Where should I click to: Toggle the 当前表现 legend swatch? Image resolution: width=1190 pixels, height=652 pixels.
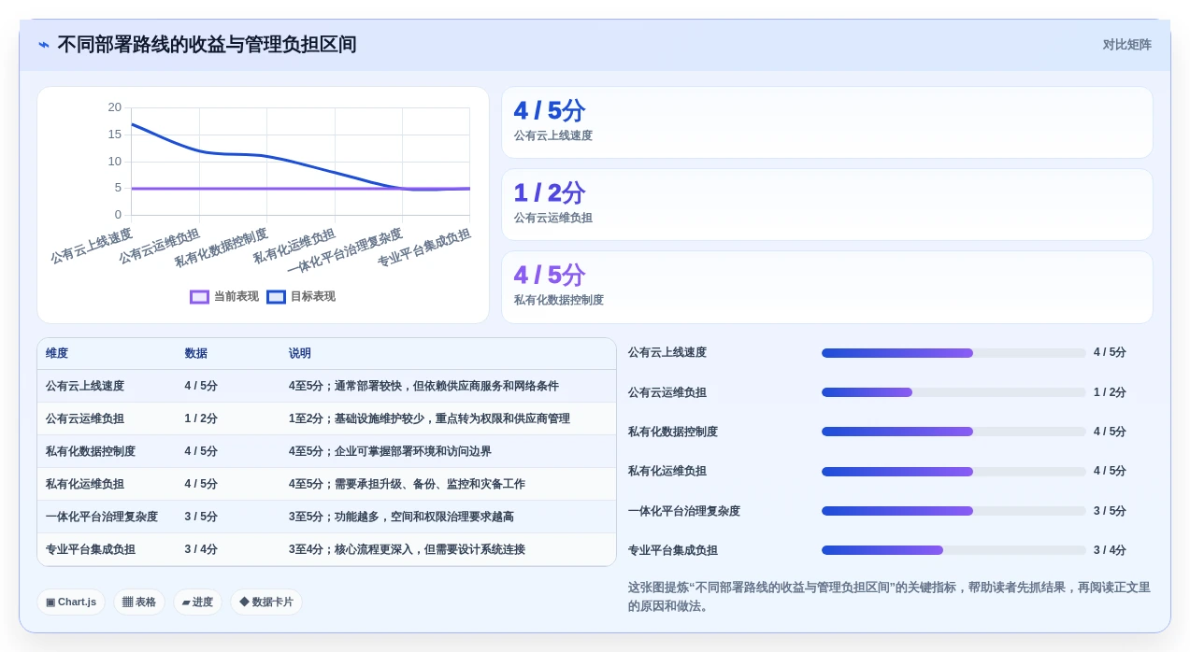[x=199, y=297]
